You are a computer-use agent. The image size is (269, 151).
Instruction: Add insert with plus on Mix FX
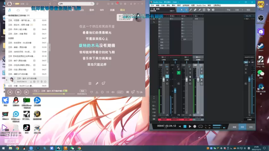click(x=254, y=16)
